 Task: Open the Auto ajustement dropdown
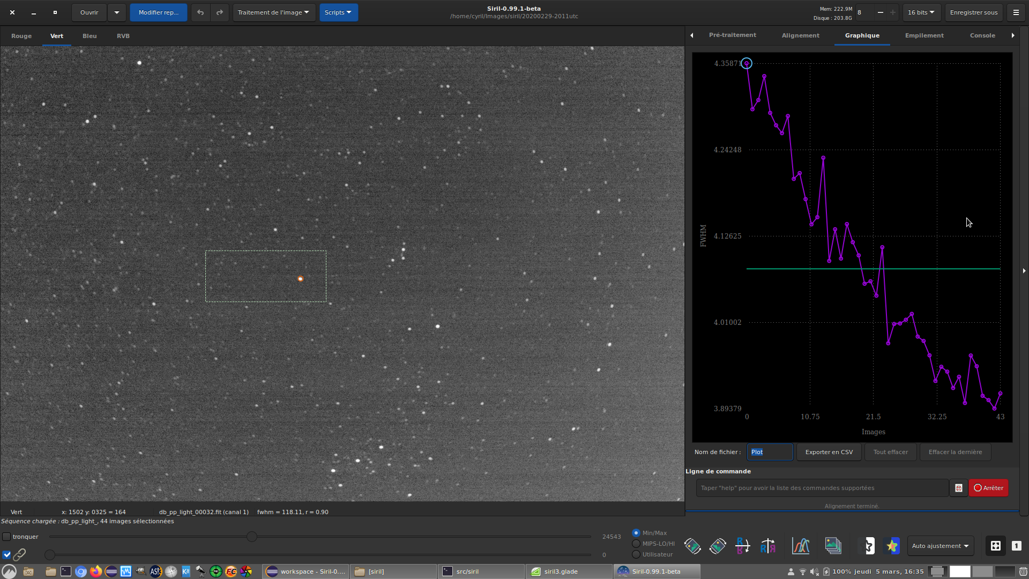click(x=940, y=546)
